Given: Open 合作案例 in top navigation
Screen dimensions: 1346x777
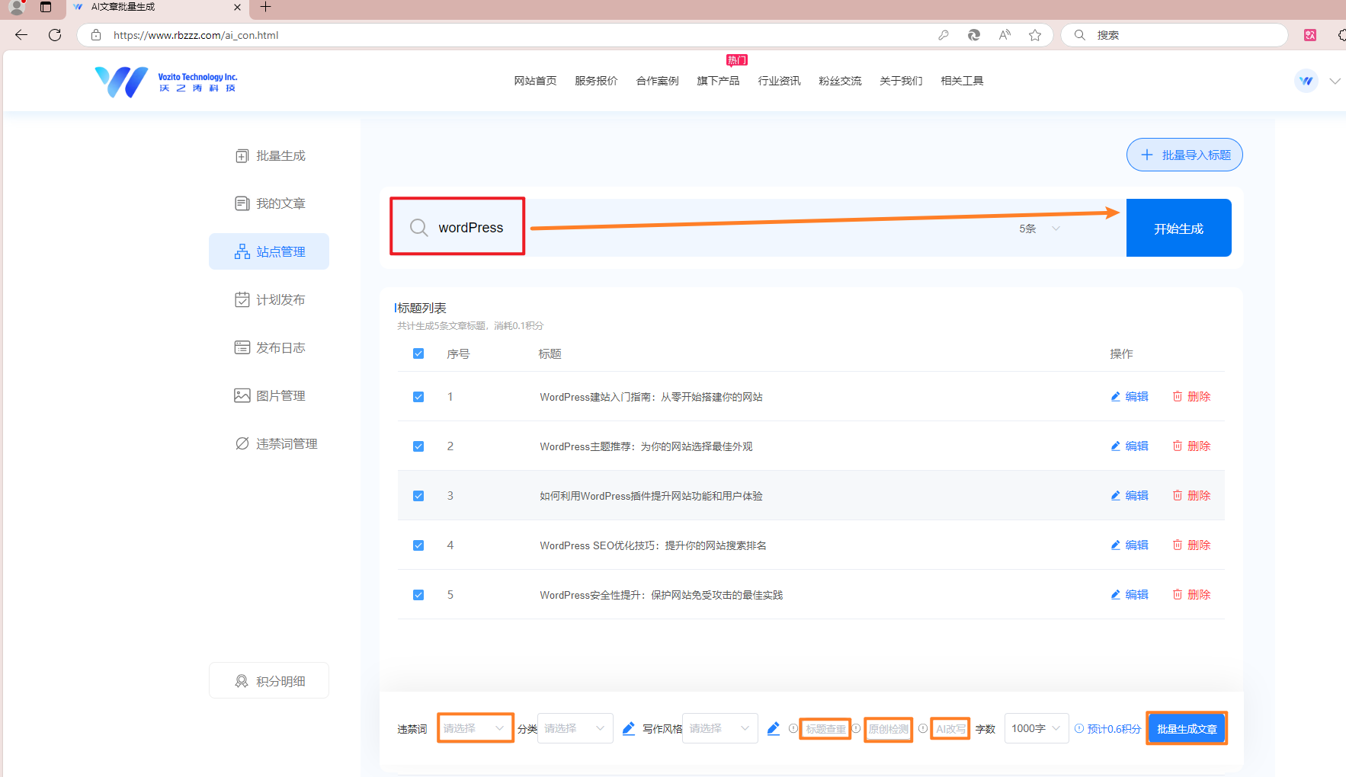Looking at the screenshot, I should [657, 81].
